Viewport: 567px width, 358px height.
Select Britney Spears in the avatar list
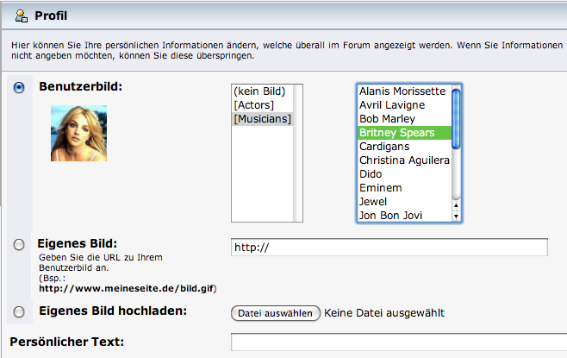tap(404, 133)
